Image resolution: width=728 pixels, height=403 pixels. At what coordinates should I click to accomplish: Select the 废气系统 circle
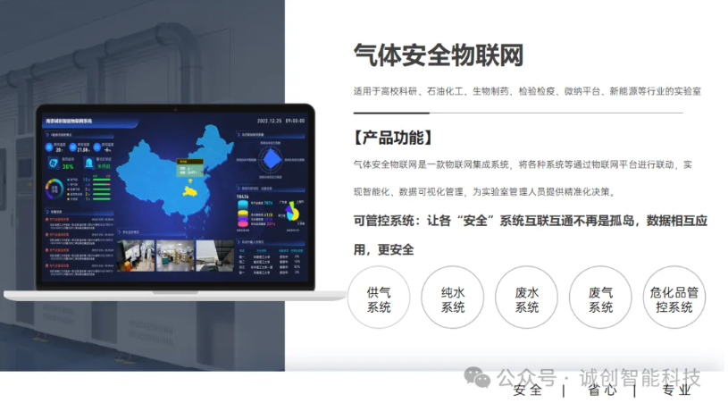(x=600, y=298)
